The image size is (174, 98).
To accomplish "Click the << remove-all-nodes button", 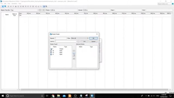I will (x=74, y=59).
